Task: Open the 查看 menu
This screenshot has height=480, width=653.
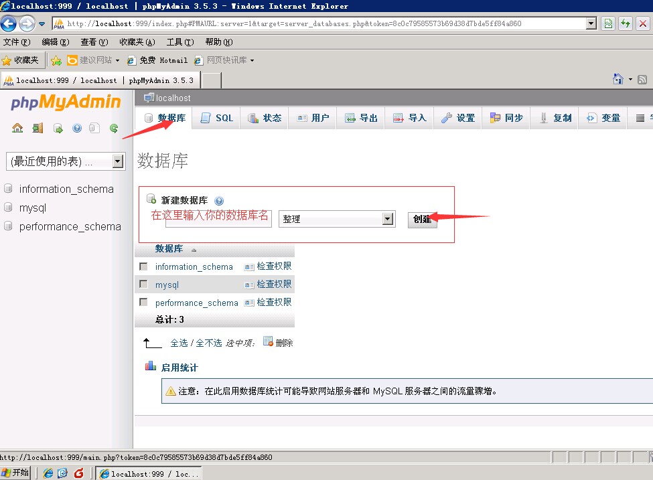Action: [x=94, y=42]
